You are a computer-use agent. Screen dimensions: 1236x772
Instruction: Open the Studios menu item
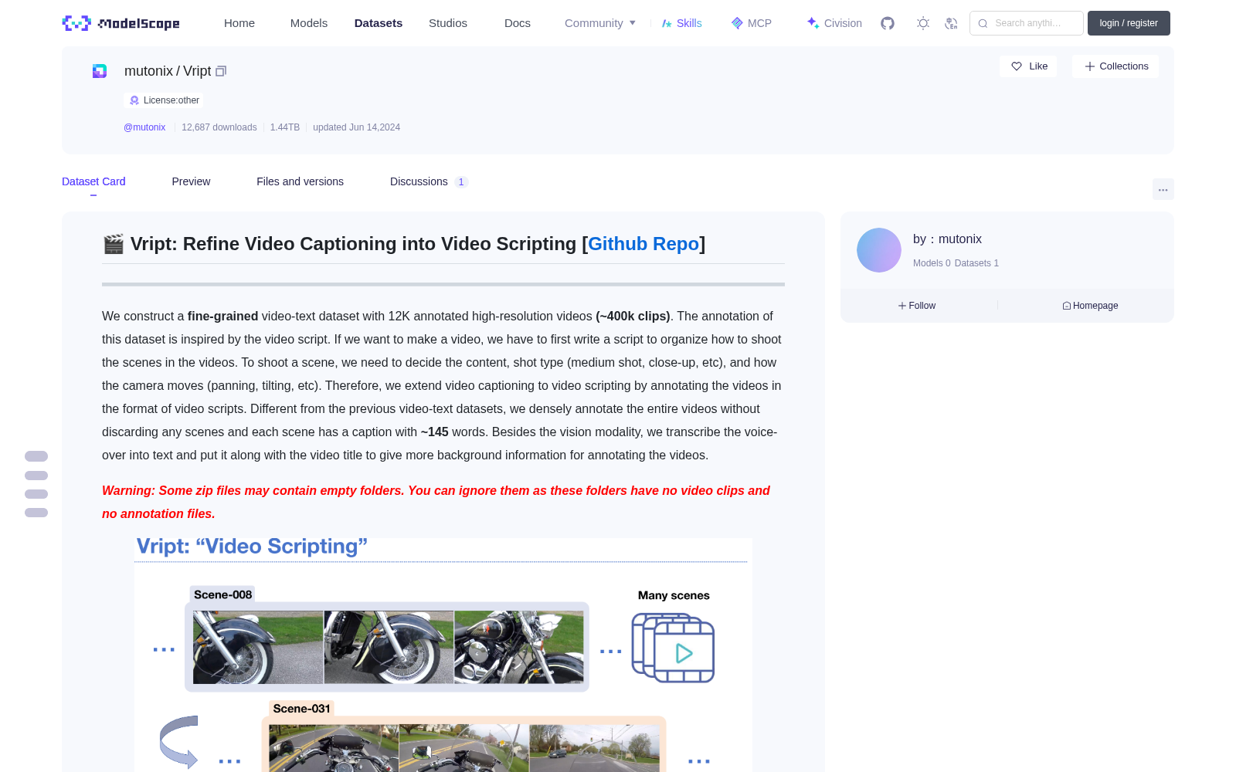pos(448,23)
